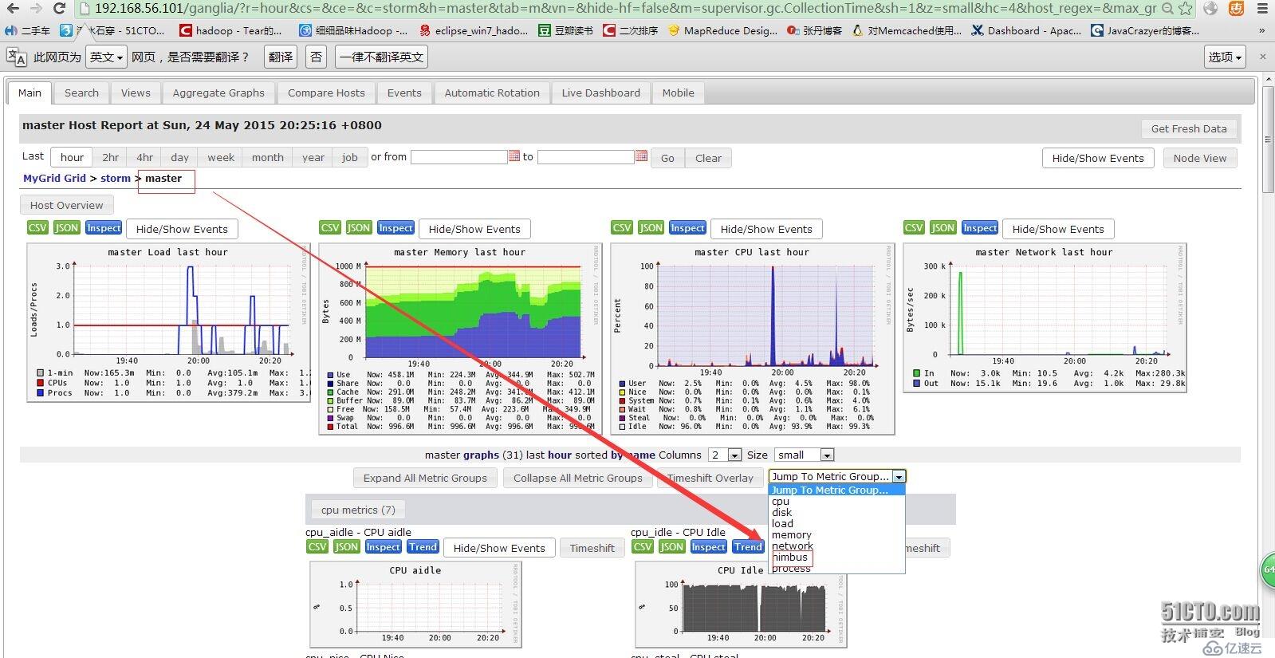Image resolution: width=1275 pixels, height=658 pixels.
Task: Download CSV for master Network graph
Action: [914, 228]
